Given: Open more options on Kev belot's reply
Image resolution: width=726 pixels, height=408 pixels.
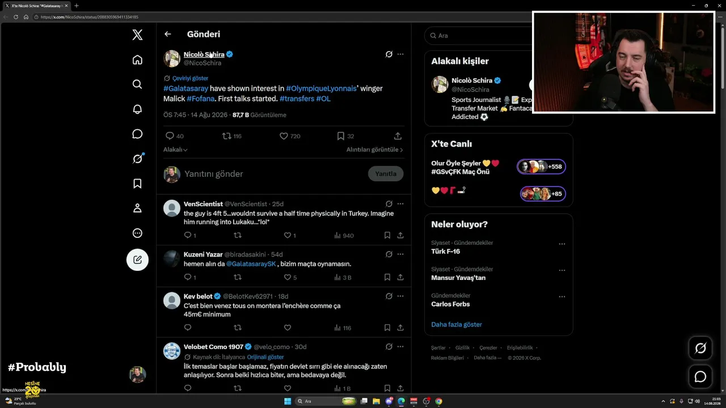Looking at the screenshot, I should pos(400,296).
